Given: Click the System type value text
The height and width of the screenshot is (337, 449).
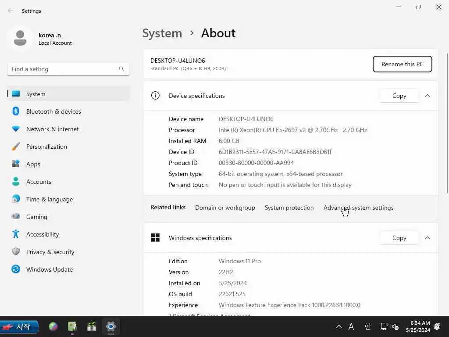Looking at the screenshot, I should tap(281, 174).
